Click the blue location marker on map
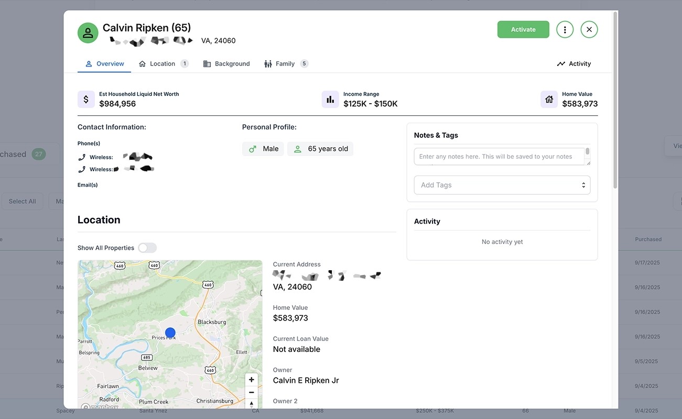 pyautogui.click(x=170, y=333)
